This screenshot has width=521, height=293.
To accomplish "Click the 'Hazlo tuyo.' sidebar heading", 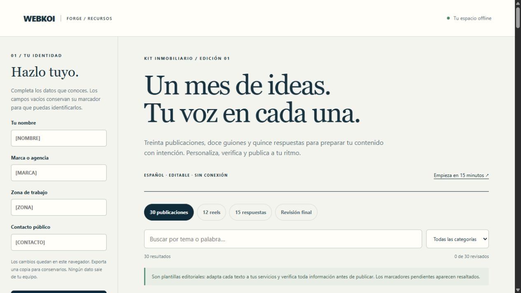I will 45,72.
